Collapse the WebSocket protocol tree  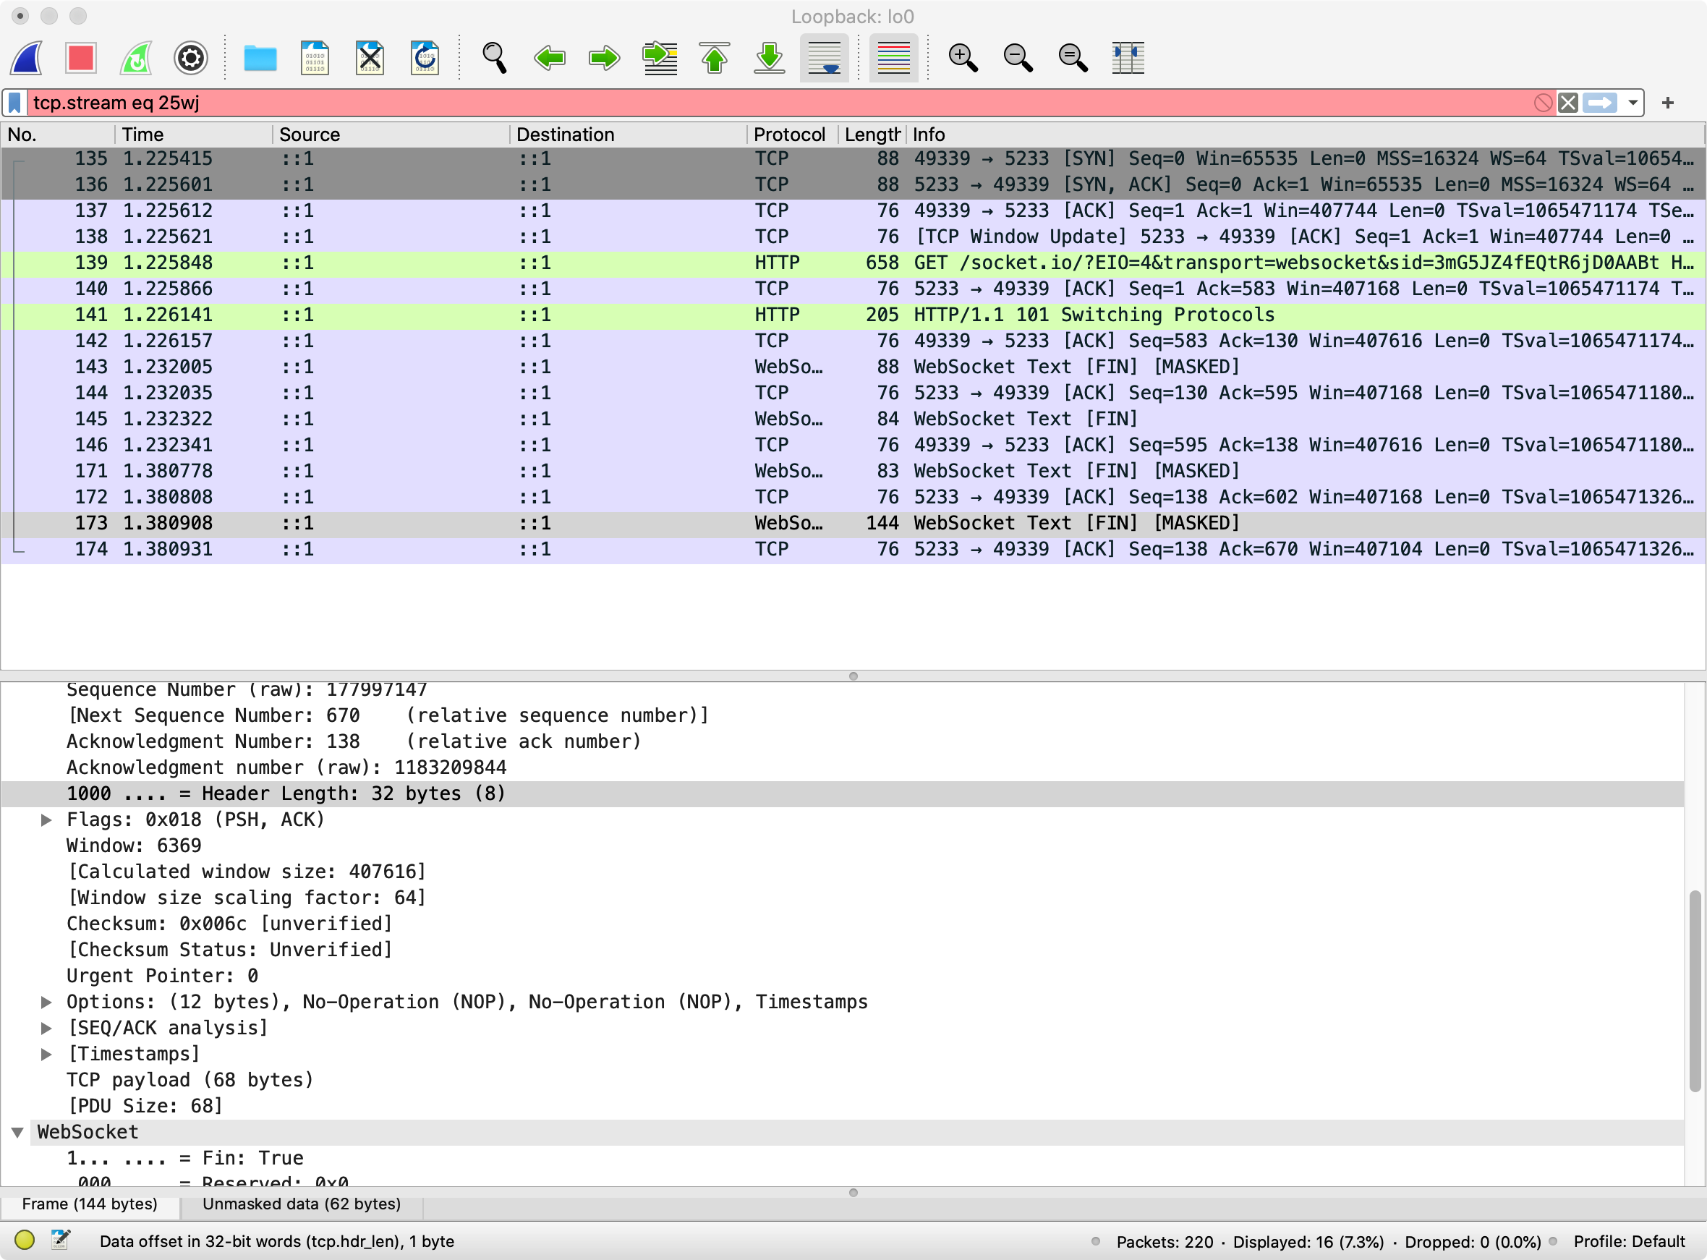tap(17, 1132)
